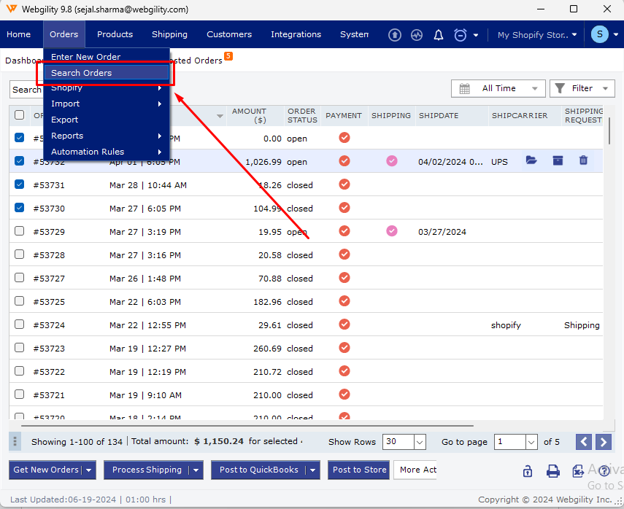Click the upload arrow icon in the top bar
The height and width of the screenshot is (509, 624).
click(394, 35)
